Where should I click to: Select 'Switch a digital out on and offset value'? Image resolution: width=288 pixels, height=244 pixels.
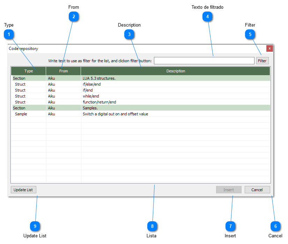tap(141, 114)
